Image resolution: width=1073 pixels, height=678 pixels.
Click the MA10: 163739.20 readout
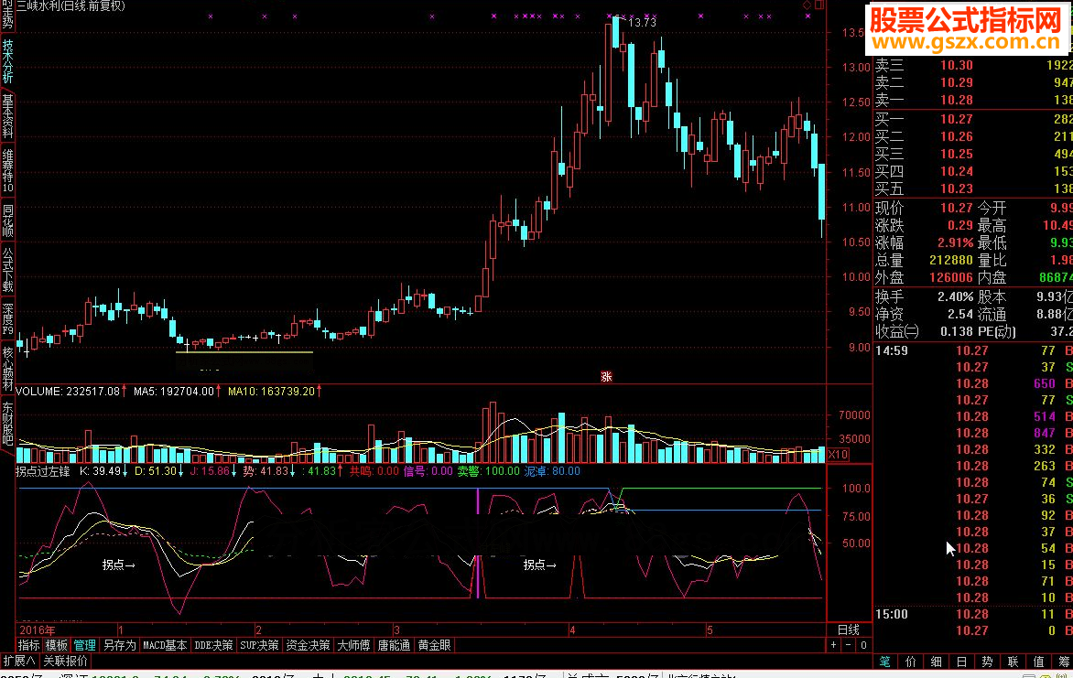click(272, 392)
